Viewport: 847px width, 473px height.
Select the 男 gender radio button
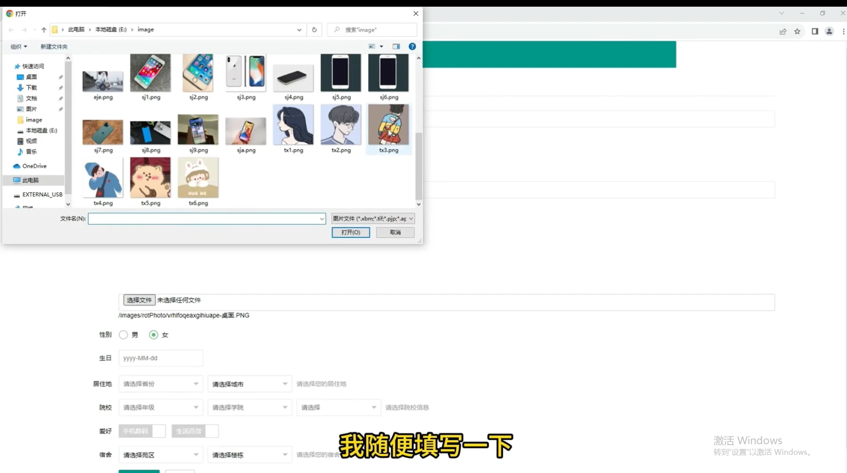point(123,335)
